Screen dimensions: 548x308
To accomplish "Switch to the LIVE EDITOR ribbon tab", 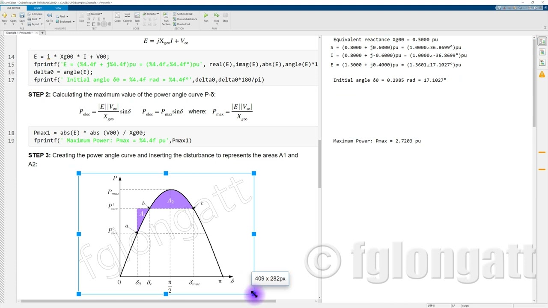I will [13, 8].
